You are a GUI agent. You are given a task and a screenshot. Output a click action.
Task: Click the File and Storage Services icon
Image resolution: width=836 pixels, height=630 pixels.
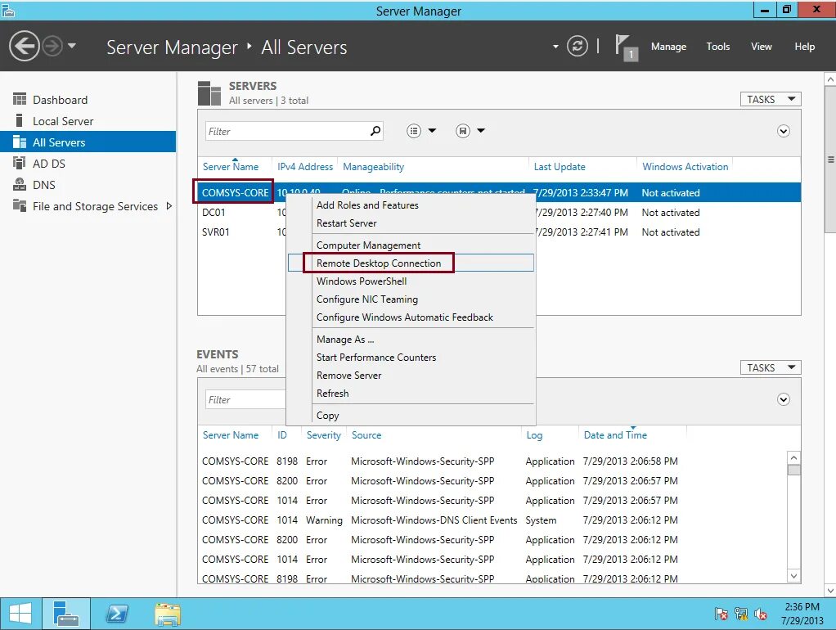point(20,205)
